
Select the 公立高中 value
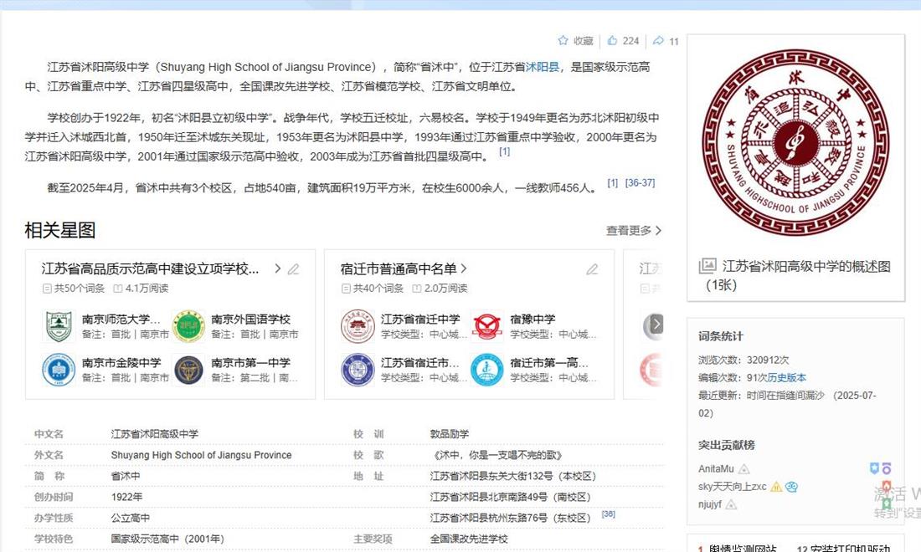[131, 518]
